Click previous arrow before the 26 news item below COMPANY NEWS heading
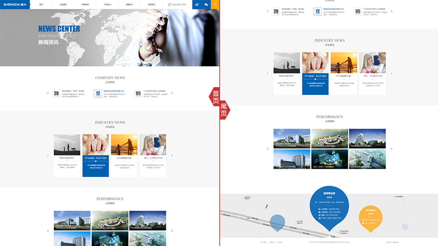438x246 pixels. coord(48,93)
